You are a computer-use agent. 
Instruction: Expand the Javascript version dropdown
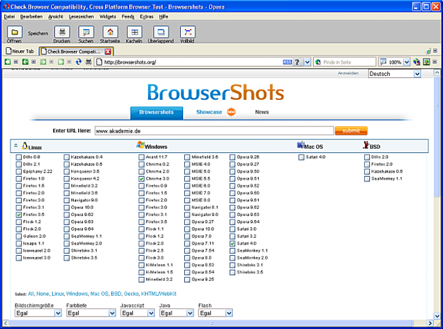[137, 313]
